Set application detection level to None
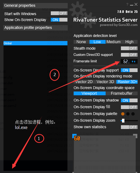140x173 pixels. [81, 42]
